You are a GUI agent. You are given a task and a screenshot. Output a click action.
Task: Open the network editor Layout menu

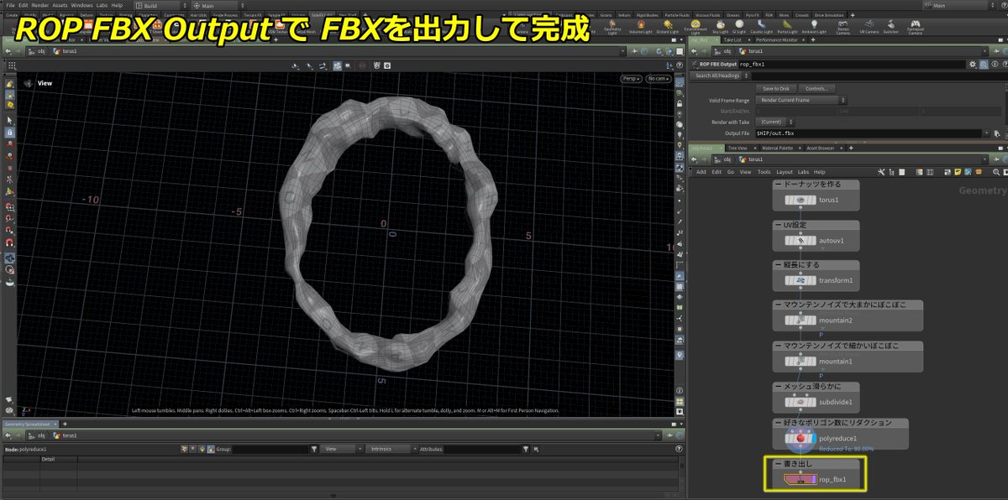pyautogui.click(x=785, y=171)
